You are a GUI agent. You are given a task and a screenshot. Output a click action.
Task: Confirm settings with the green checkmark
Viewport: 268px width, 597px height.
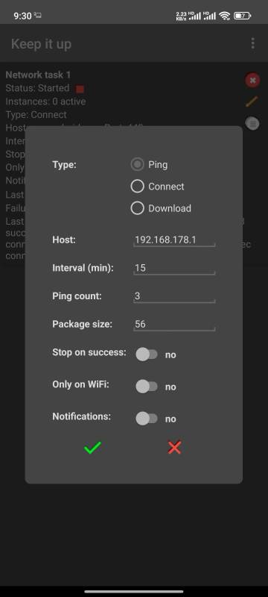(92, 447)
